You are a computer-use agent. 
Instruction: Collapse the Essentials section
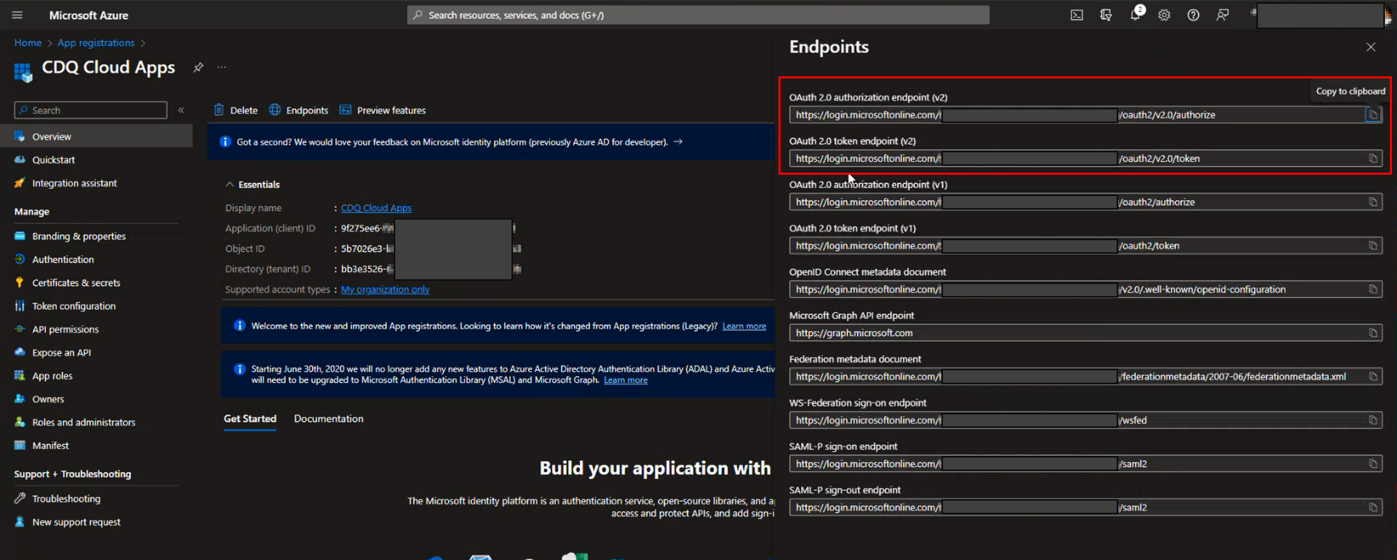[x=230, y=185]
